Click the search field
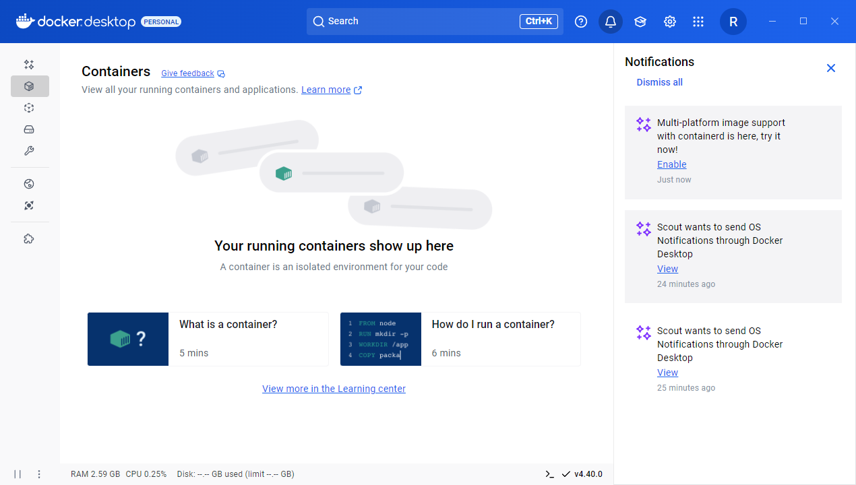This screenshot has width=856, height=485. 435,22
